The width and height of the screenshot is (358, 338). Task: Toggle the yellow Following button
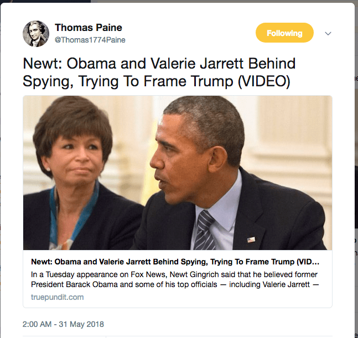point(284,33)
